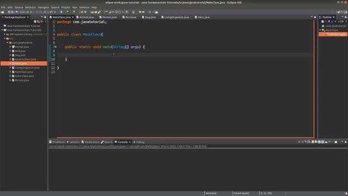This screenshot has height=196, width=348.
Task: Expand Animal.java in Package Explorer
Action: (10, 47)
